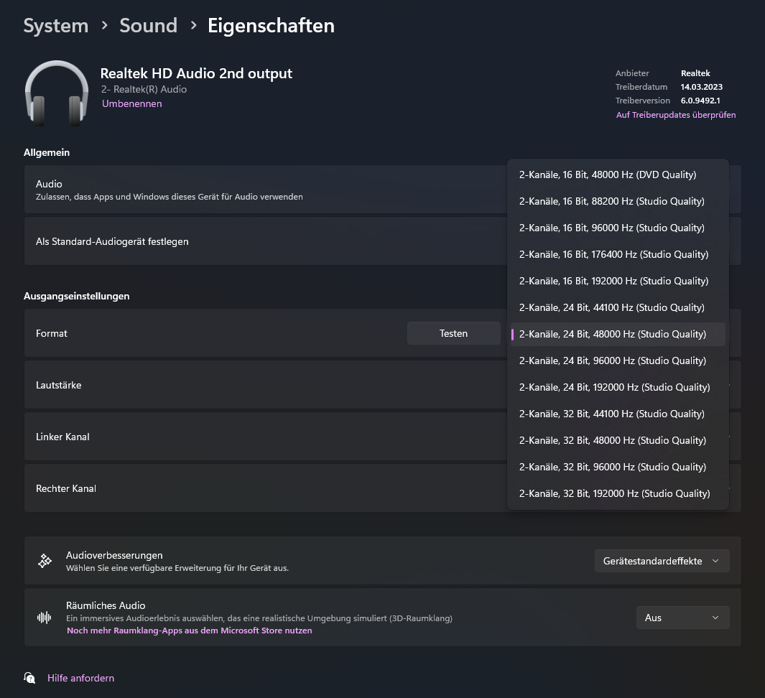Open Noch mehr Raumklang-Apps Microsoft Store link
Image resolution: width=765 pixels, height=698 pixels.
190,630
